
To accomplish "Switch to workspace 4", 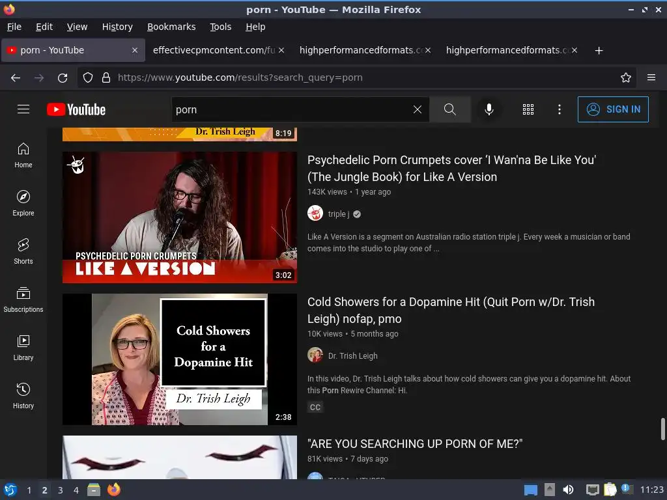I will pyautogui.click(x=76, y=490).
